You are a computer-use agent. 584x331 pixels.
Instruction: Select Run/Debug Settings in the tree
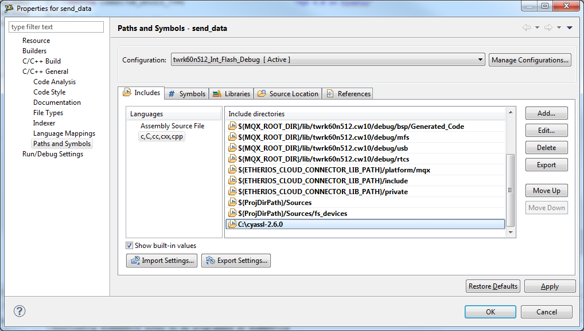52,154
